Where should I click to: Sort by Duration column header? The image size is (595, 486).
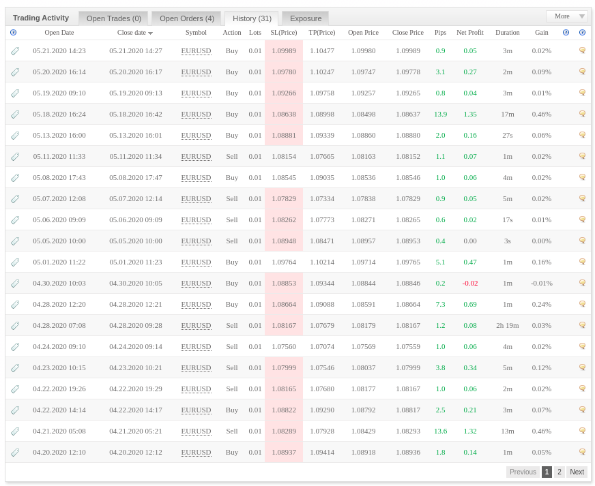[x=508, y=33]
